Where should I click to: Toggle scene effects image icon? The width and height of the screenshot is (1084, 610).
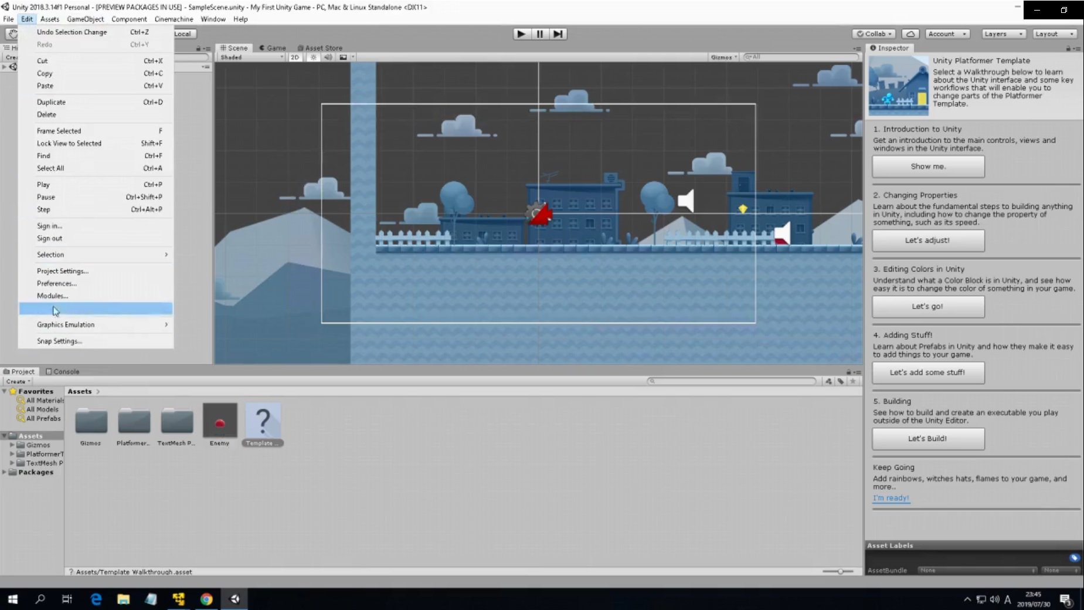coord(344,57)
